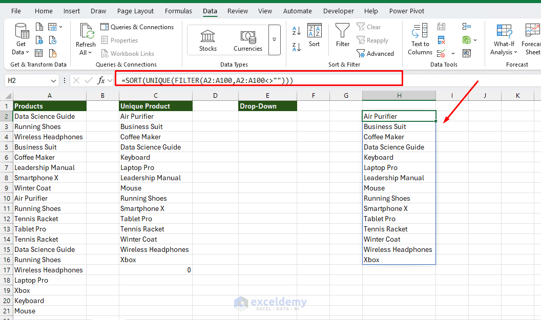541x320 pixels.
Task: Open the File tab
Action: click(16, 11)
